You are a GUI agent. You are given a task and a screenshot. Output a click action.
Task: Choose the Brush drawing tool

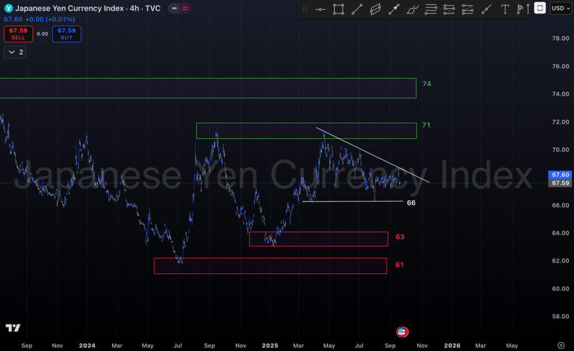(412, 9)
